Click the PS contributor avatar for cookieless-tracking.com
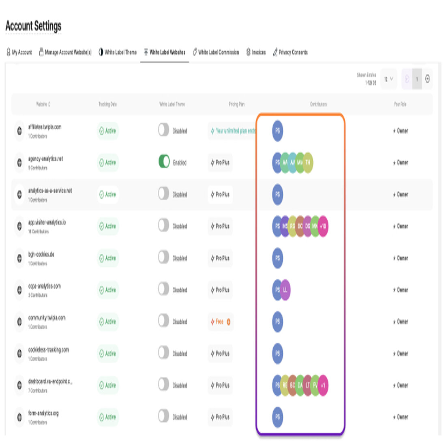This screenshot has width=446, height=446. tap(277, 354)
